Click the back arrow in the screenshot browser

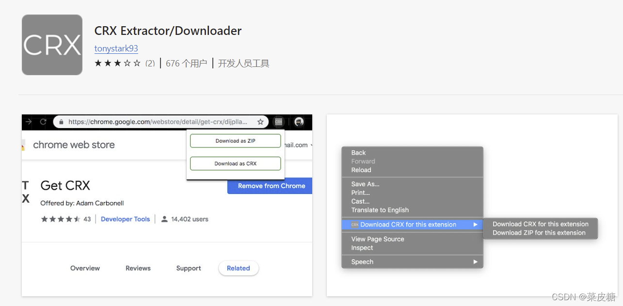point(28,121)
